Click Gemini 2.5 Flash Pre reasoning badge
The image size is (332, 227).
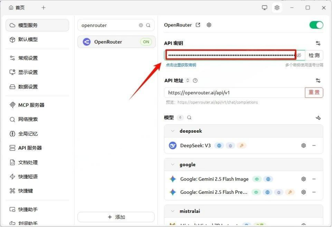click(x=279, y=192)
